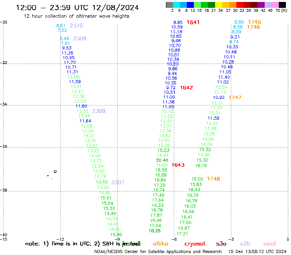Click the wave height value 15.99

[116, 235]
